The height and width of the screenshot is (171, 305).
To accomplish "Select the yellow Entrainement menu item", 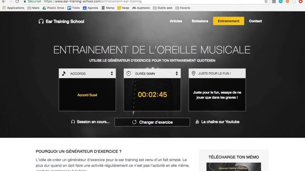I will (229, 21).
